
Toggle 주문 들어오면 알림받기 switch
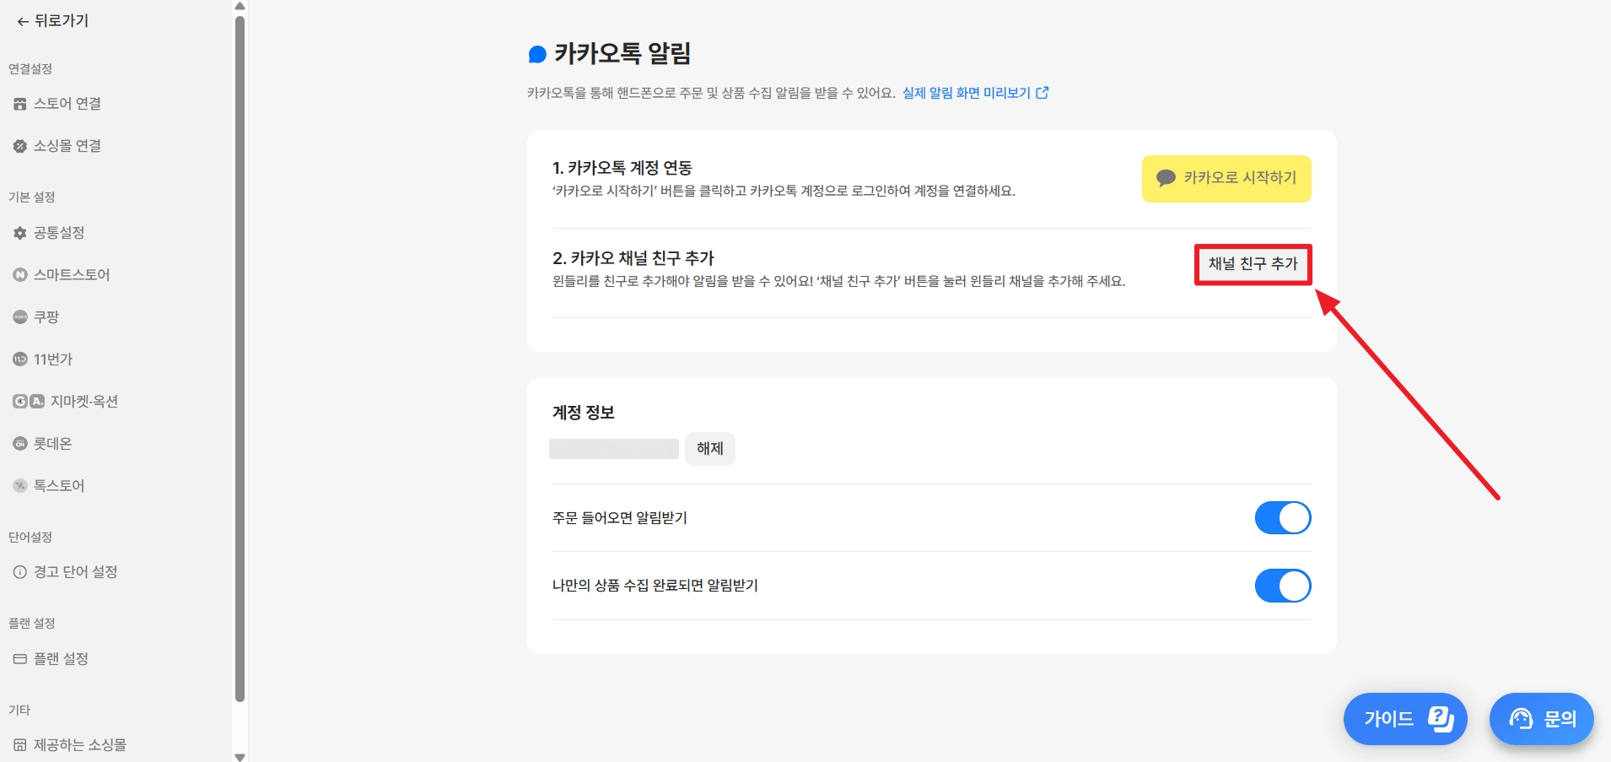[1283, 518]
